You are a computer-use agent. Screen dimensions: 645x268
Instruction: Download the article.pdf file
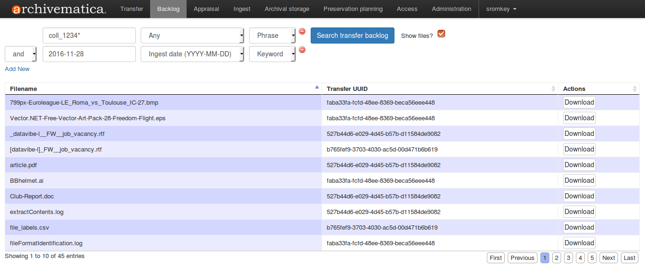pos(579,165)
